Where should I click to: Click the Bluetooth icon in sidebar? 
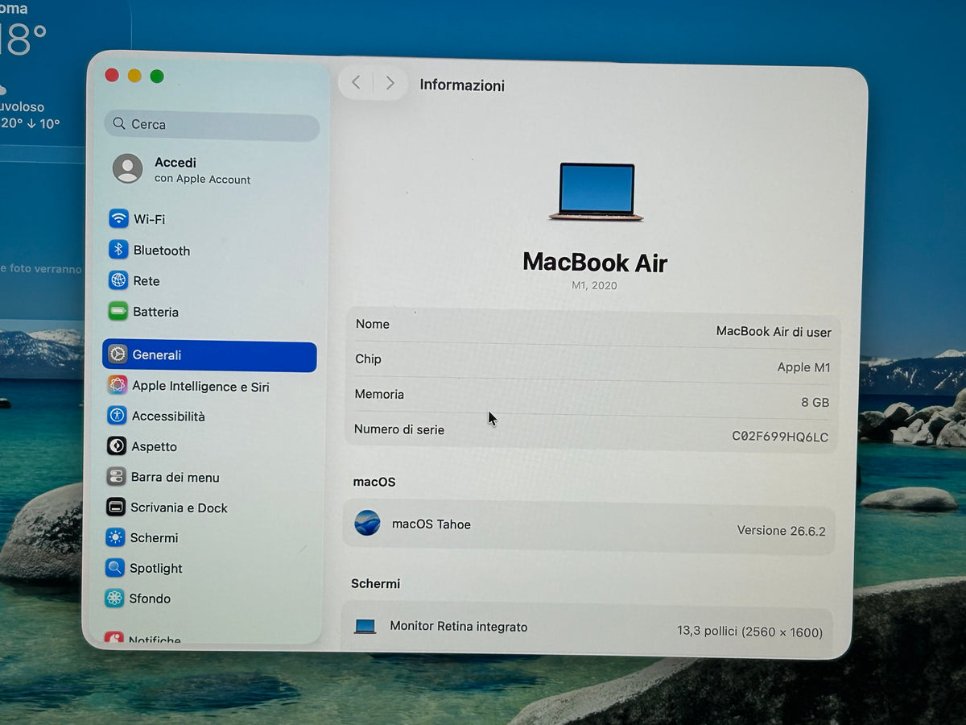[x=119, y=250]
